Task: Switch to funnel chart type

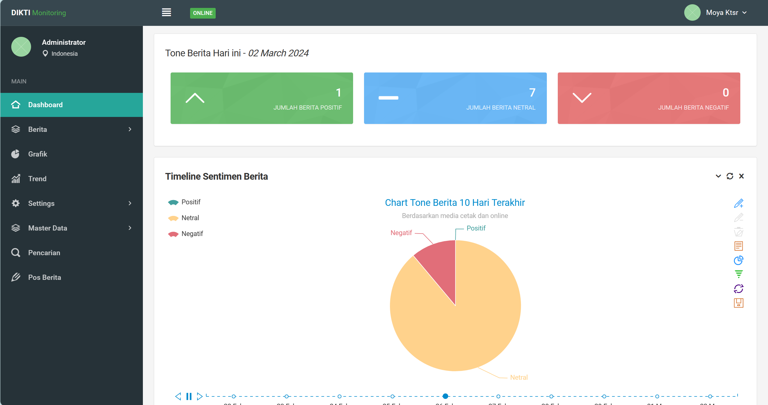Action: (738, 274)
